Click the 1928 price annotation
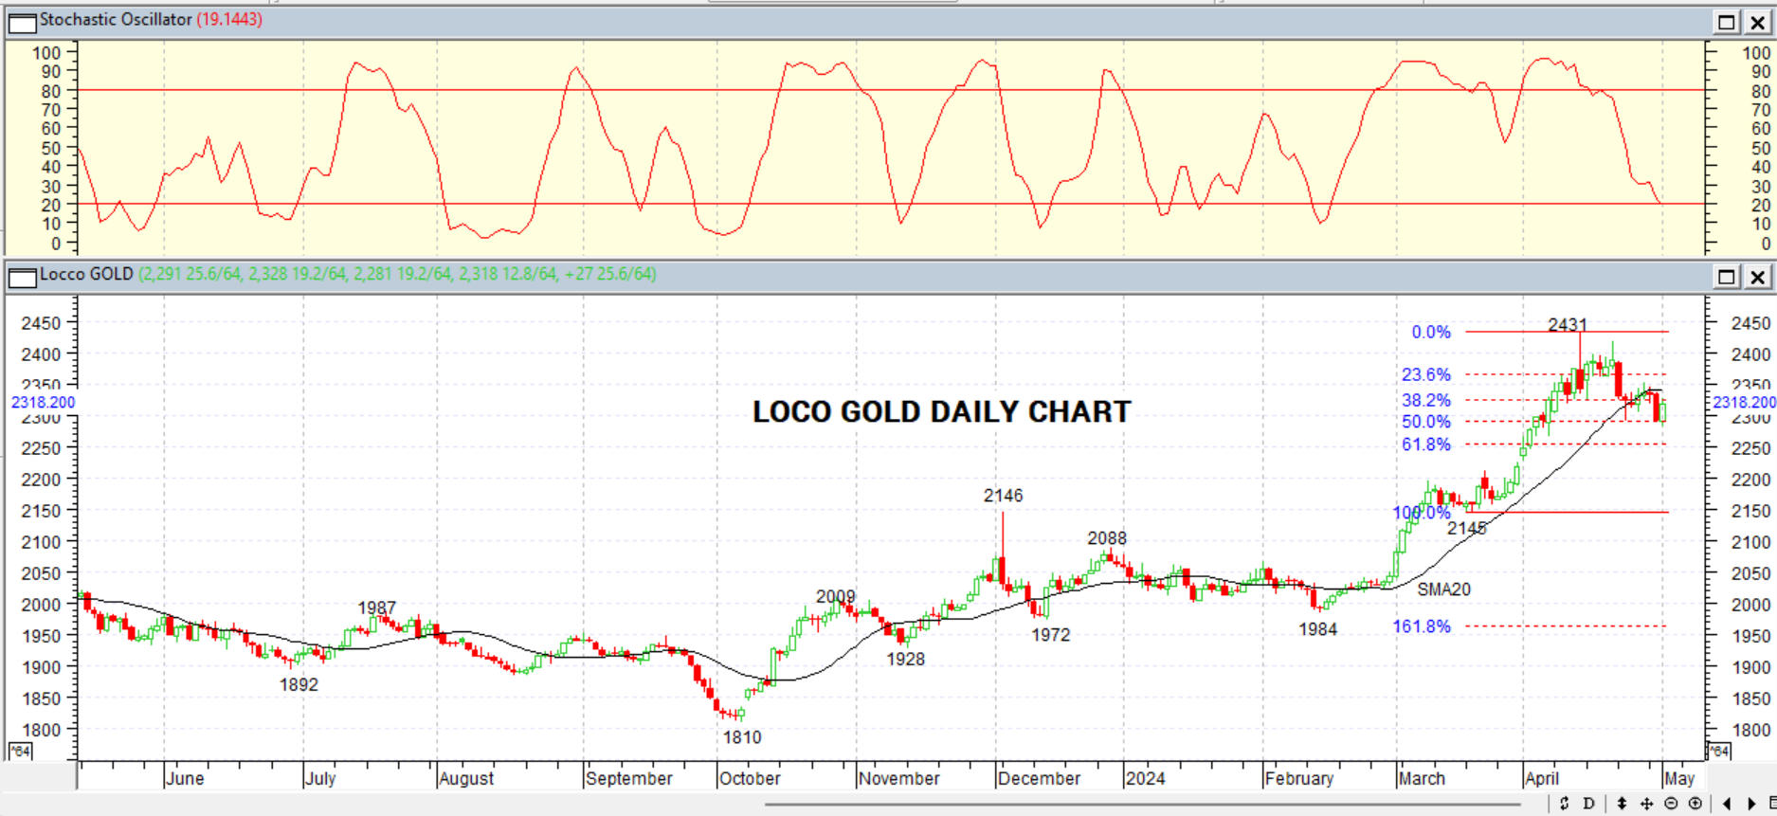 [905, 660]
